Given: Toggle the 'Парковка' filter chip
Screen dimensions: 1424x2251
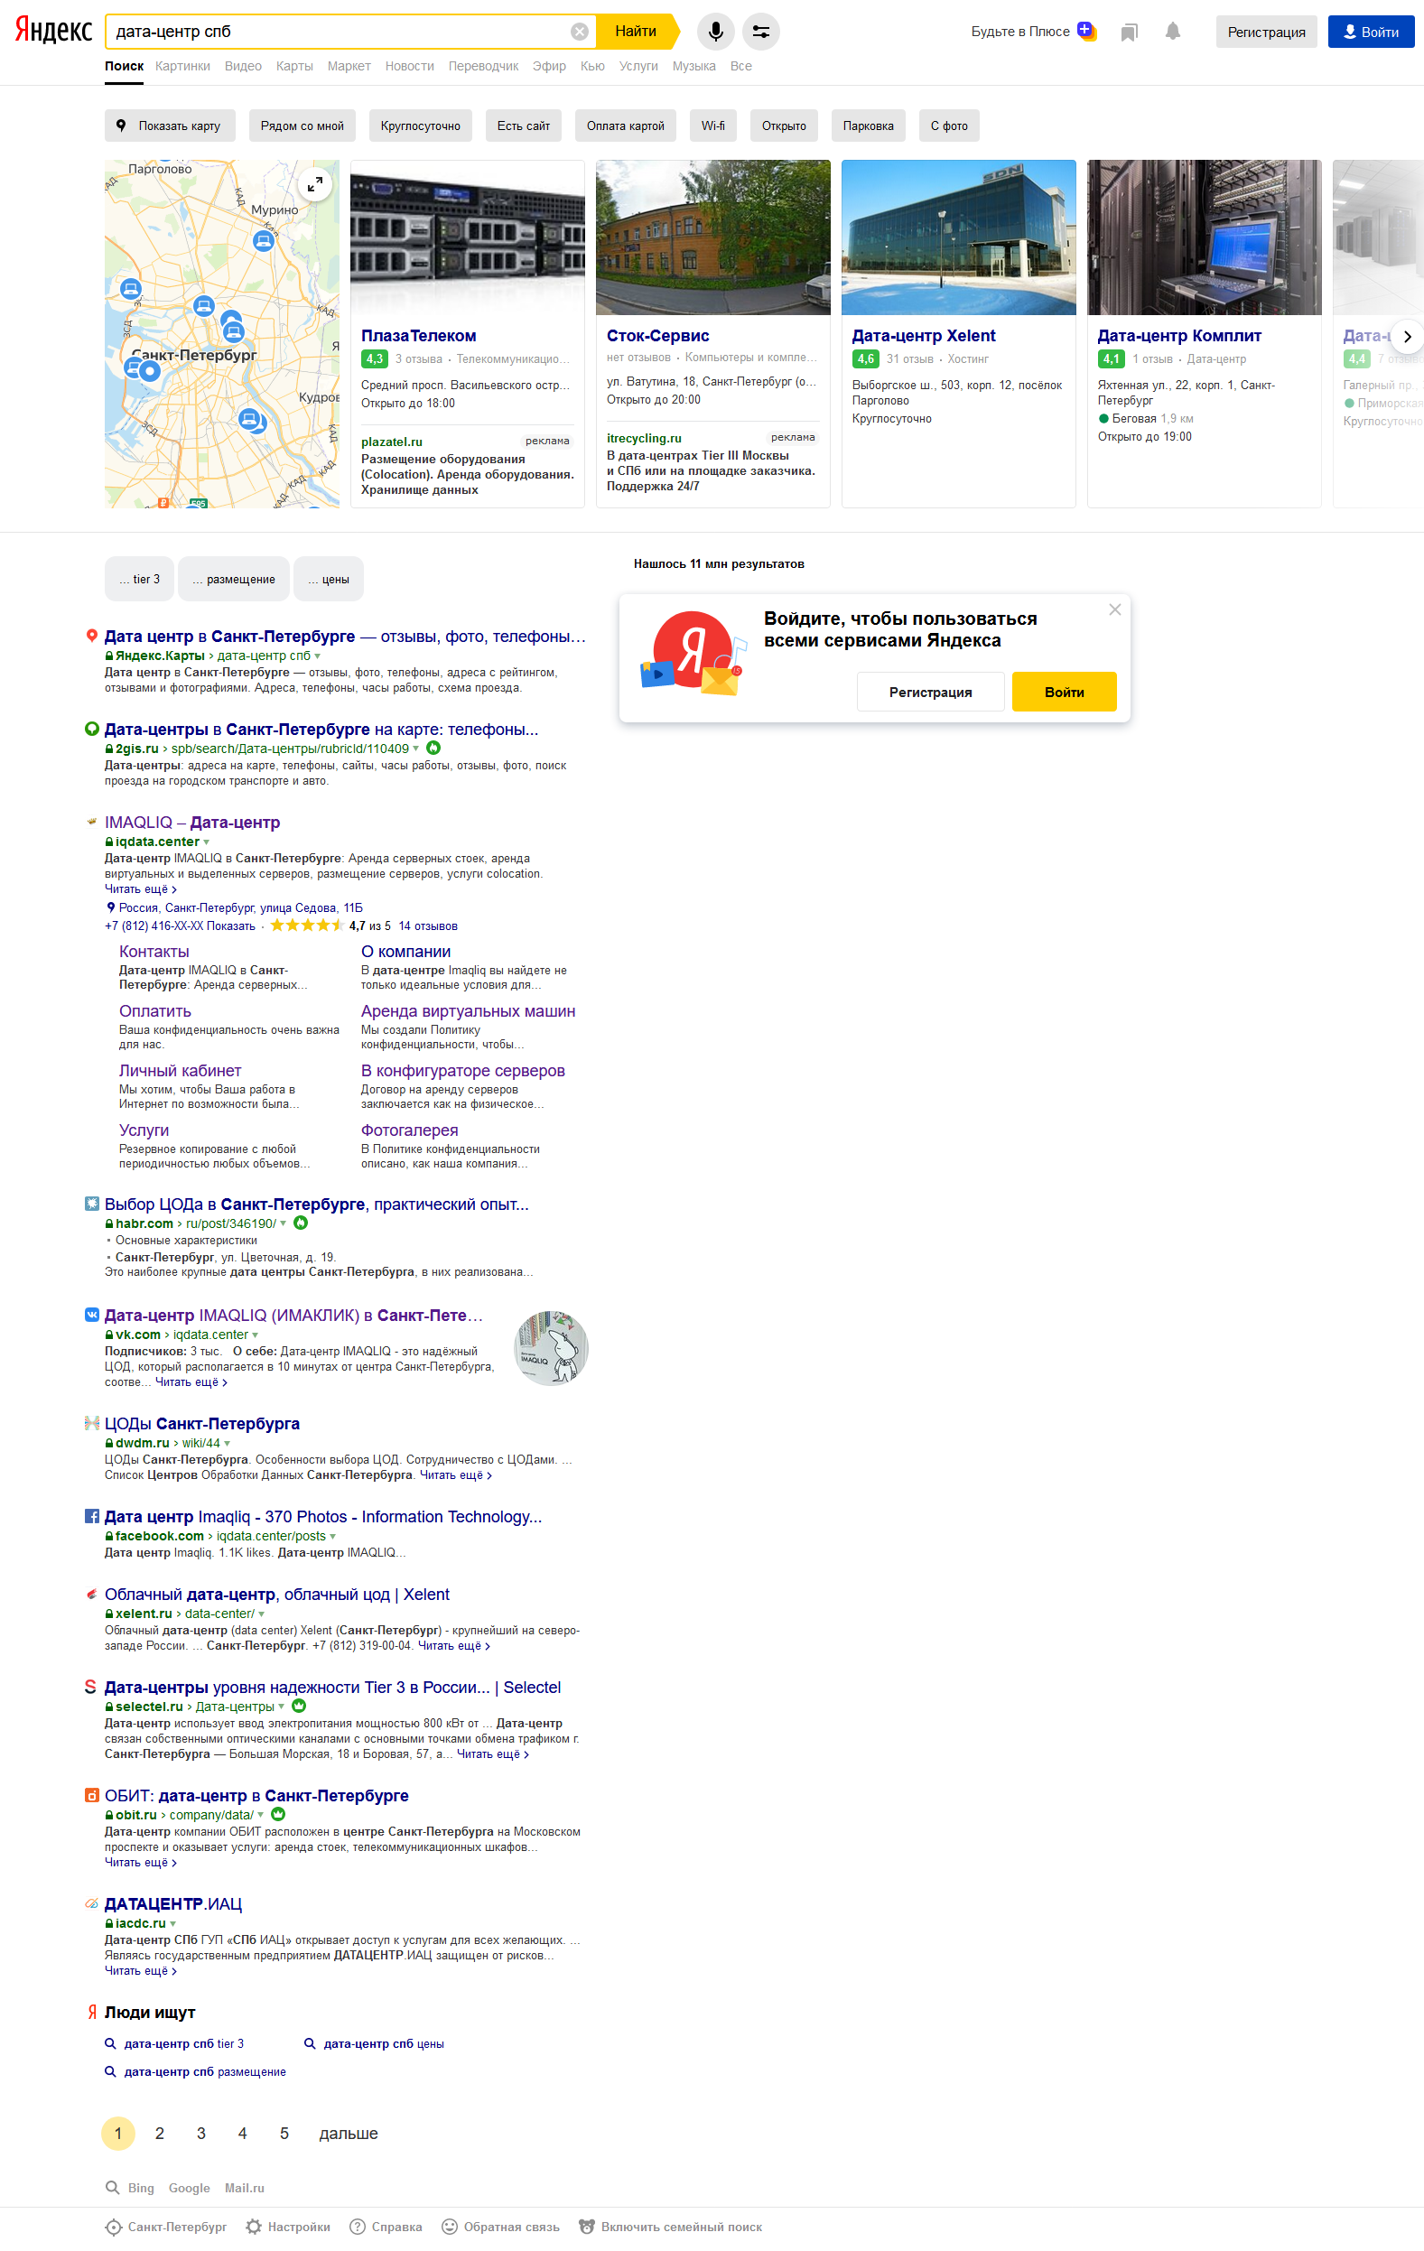Looking at the screenshot, I should (868, 126).
